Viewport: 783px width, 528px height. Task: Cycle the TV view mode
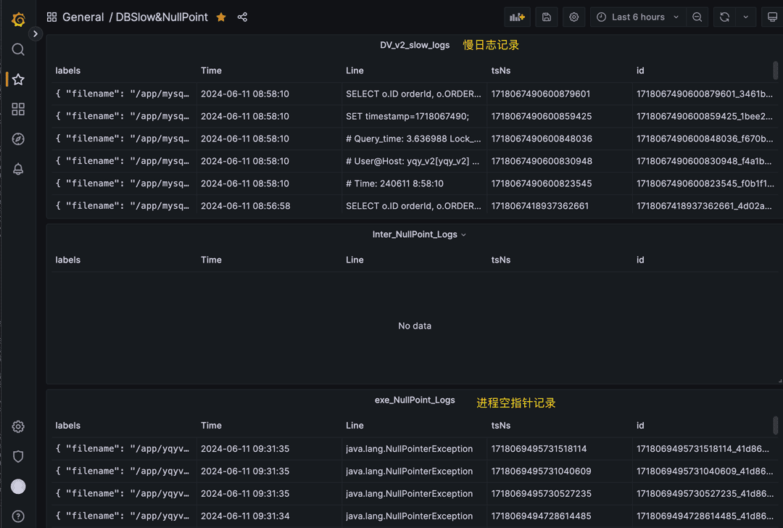pyautogui.click(x=772, y=17)
